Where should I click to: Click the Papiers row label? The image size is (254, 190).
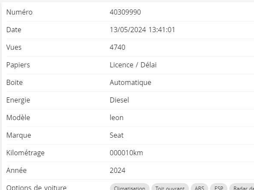[x=18, y=65]
